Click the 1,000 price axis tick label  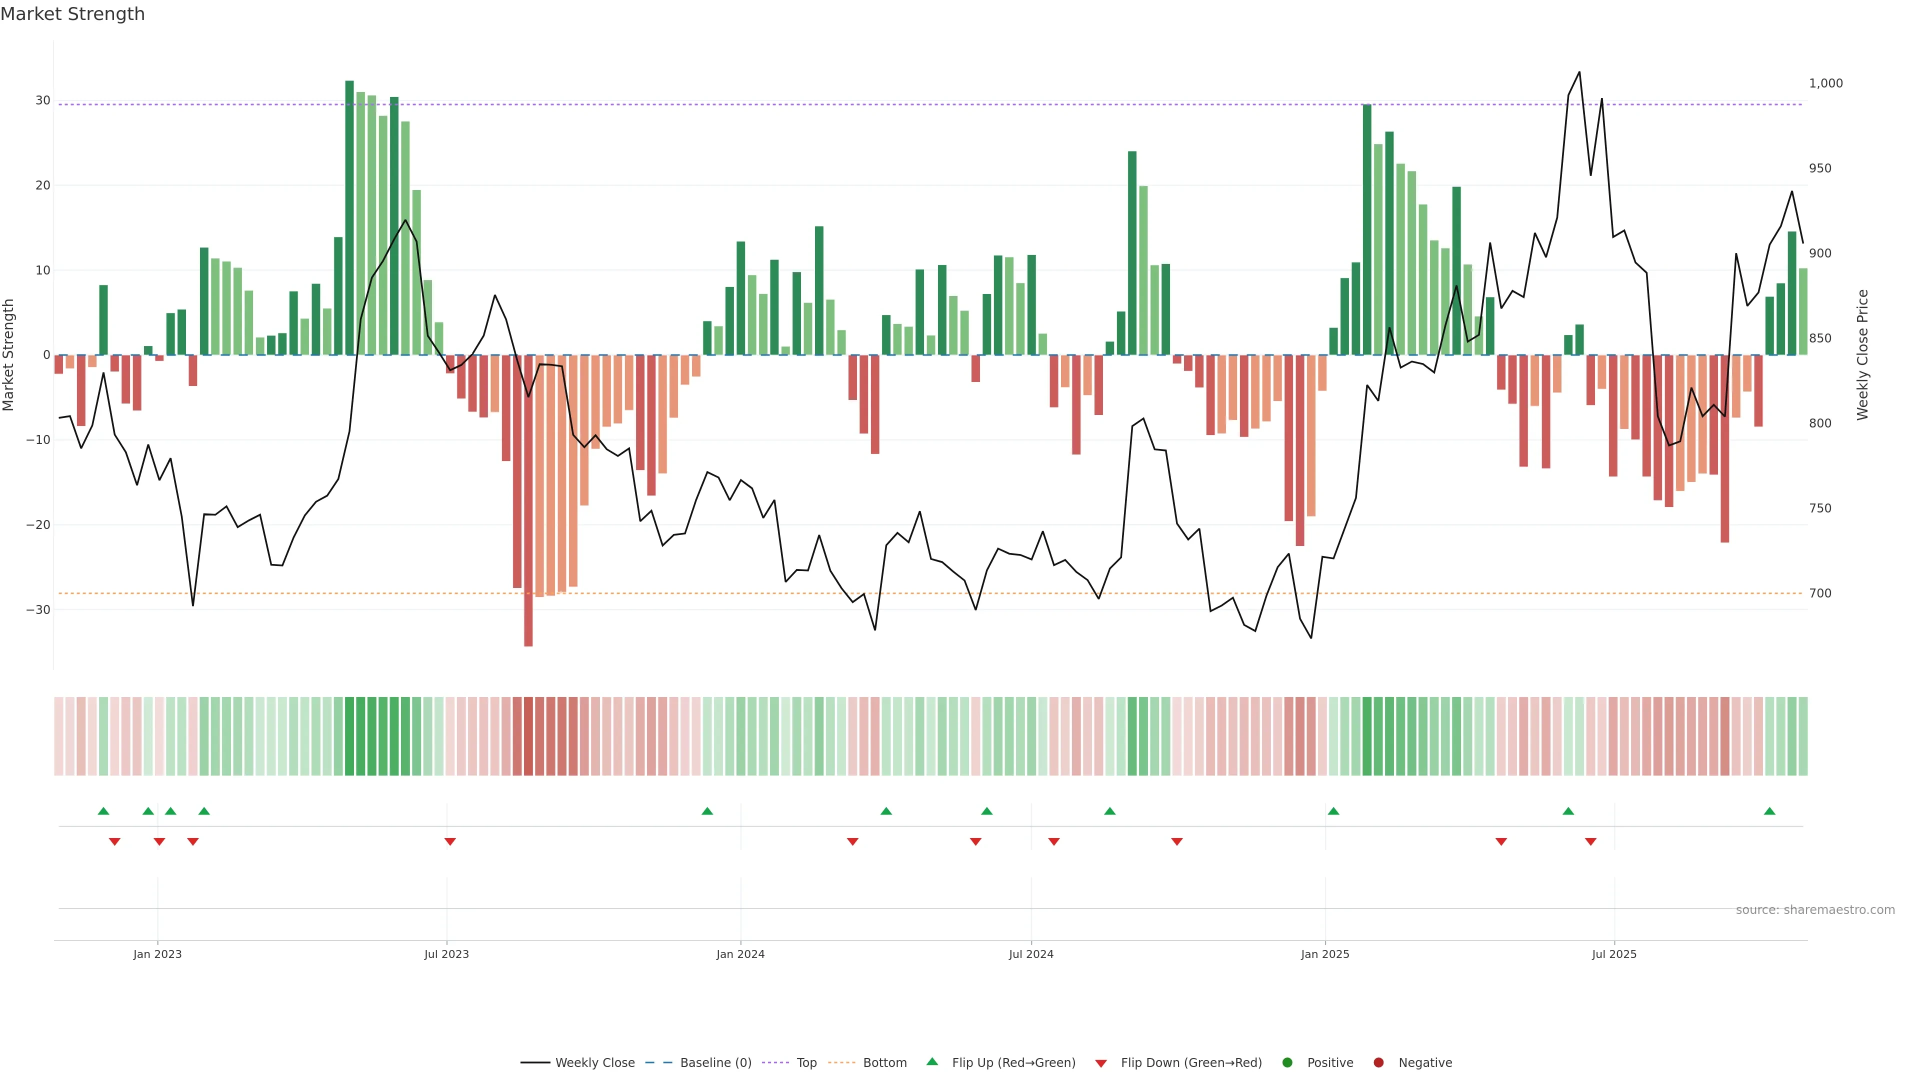click(1825, 83)
